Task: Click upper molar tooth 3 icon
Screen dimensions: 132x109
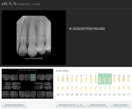Action: pyautogui.click(x=67, y=79)
